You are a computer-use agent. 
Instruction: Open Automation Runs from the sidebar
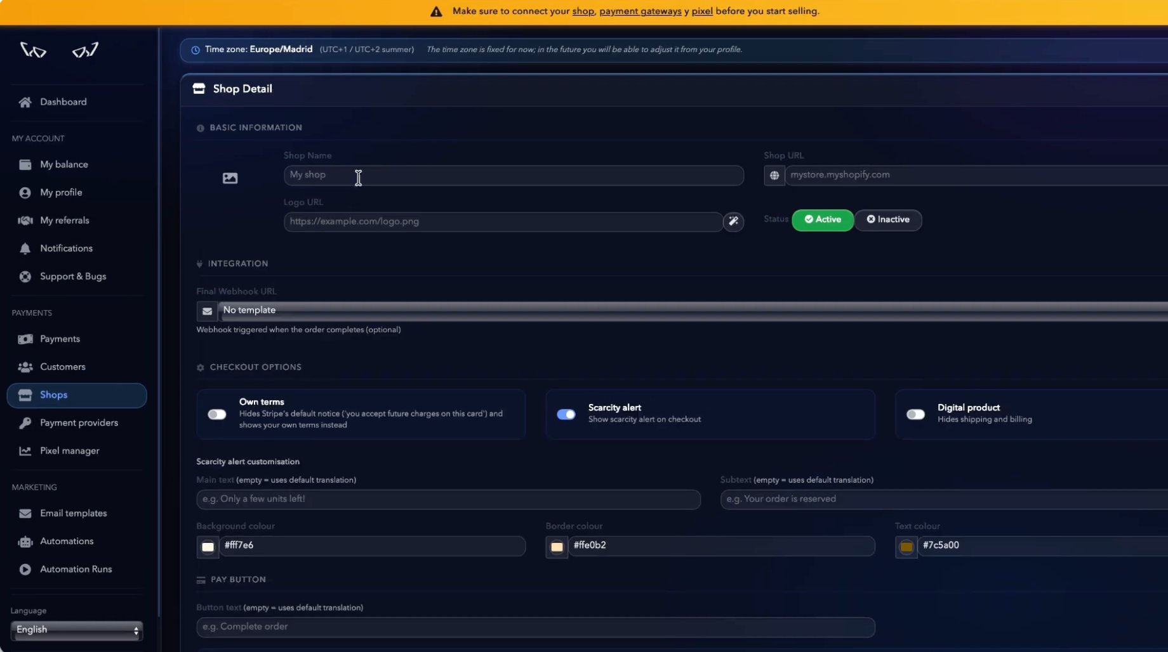click(76, 570)
